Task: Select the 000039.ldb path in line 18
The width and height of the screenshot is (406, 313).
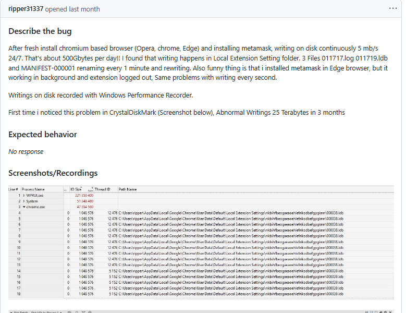Action: coord(231,294)
